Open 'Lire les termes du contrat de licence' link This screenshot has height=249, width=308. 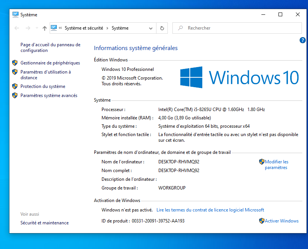(210, 210)
